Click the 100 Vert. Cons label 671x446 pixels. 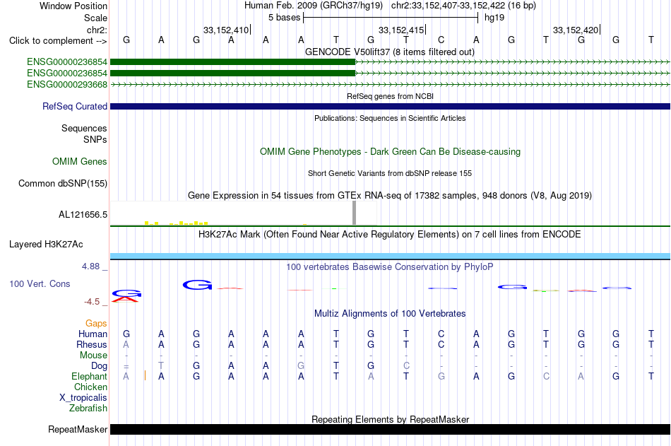(x=40, y=283)
